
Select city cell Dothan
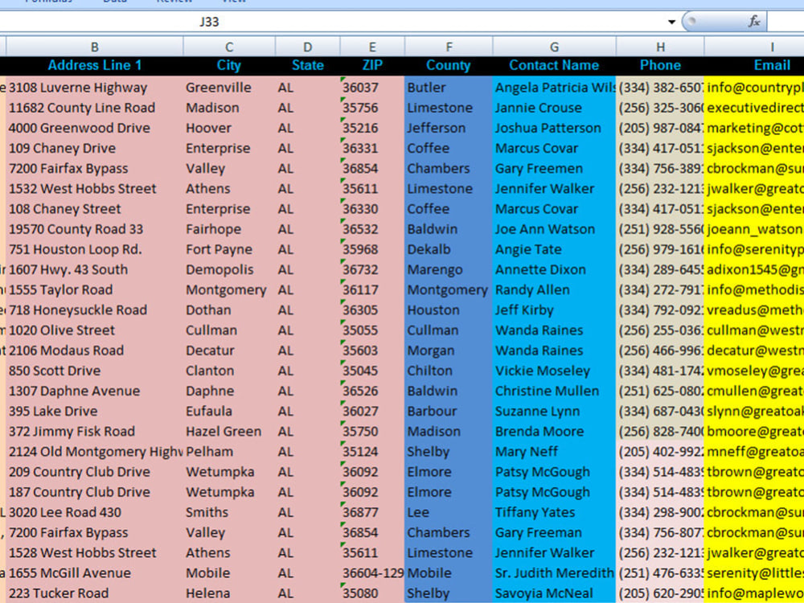click(x=229, y=310)
